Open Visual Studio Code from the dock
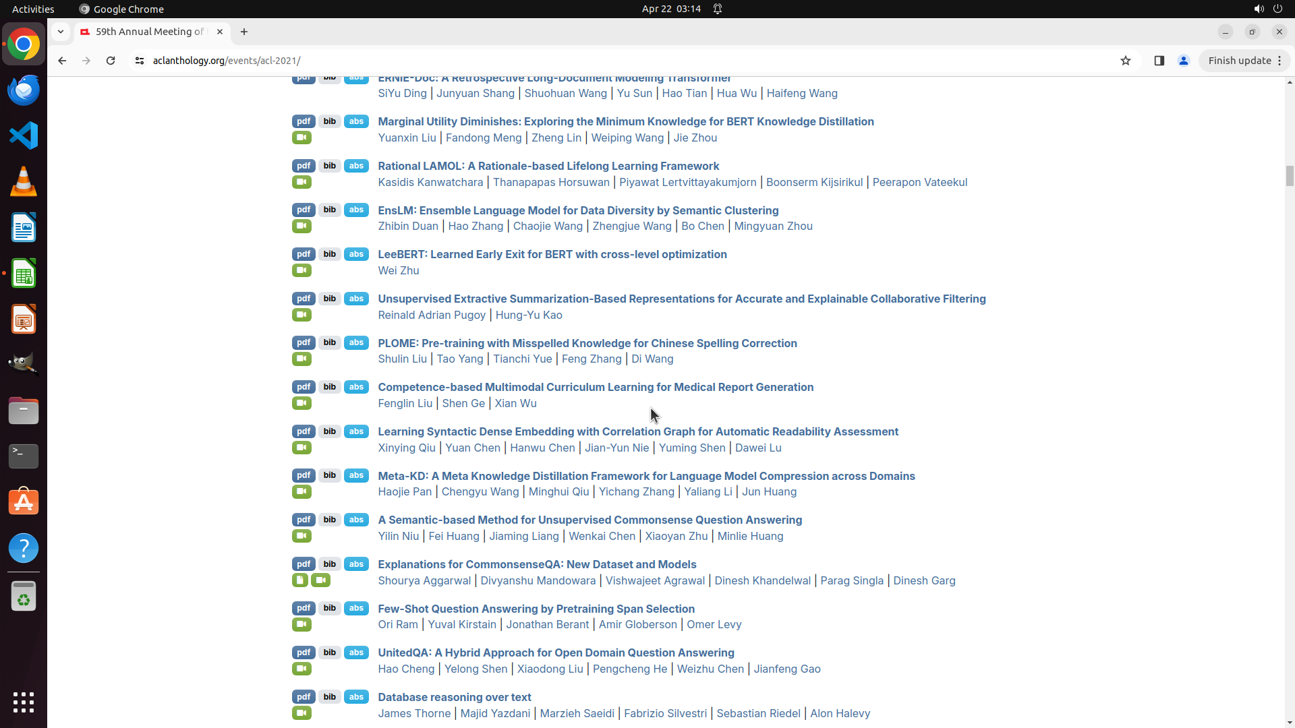 click(24, 135)
